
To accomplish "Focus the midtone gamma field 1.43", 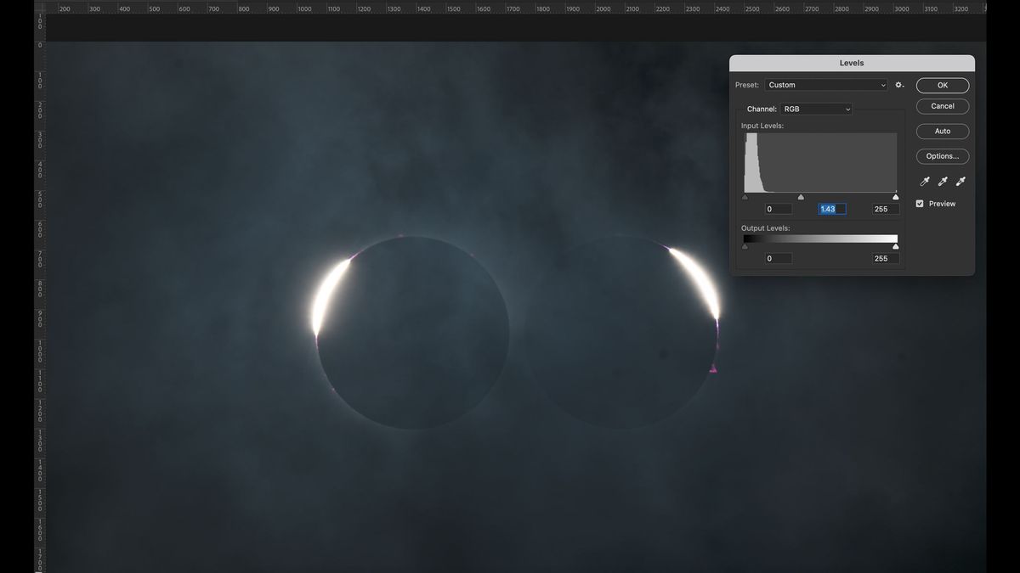I will [831, 209].
